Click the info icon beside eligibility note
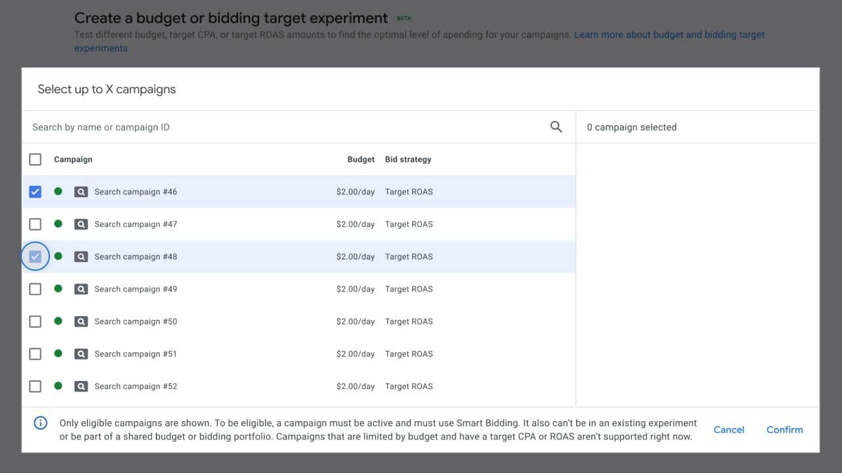 tap(41, 422)
